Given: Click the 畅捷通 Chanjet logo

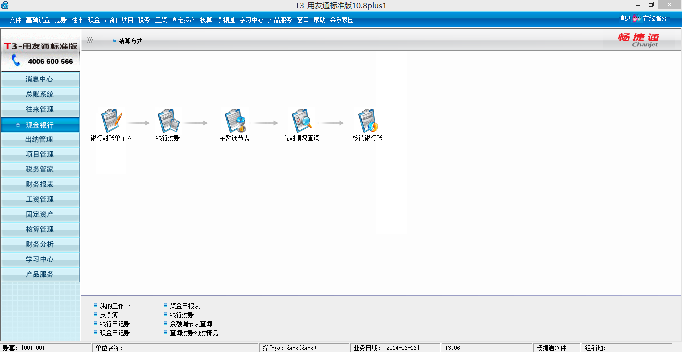Looking at the screenshot, I should [x=639, y=40].
